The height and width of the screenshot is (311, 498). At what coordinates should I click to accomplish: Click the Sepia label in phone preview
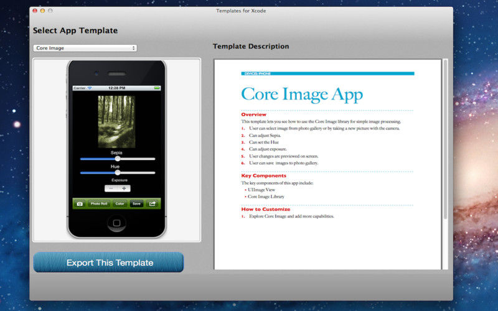pos(116,152)
